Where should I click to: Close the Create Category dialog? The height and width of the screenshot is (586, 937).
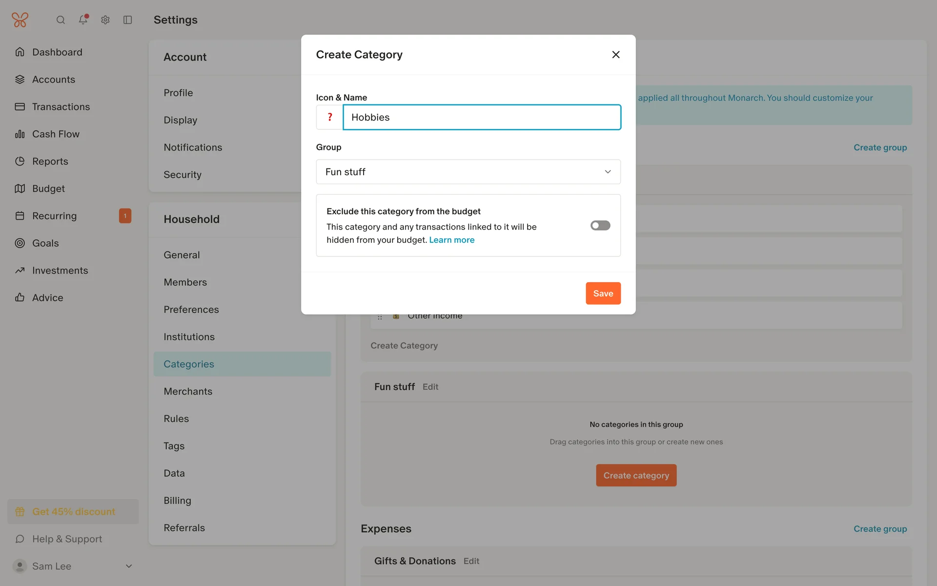coord(616,55)
